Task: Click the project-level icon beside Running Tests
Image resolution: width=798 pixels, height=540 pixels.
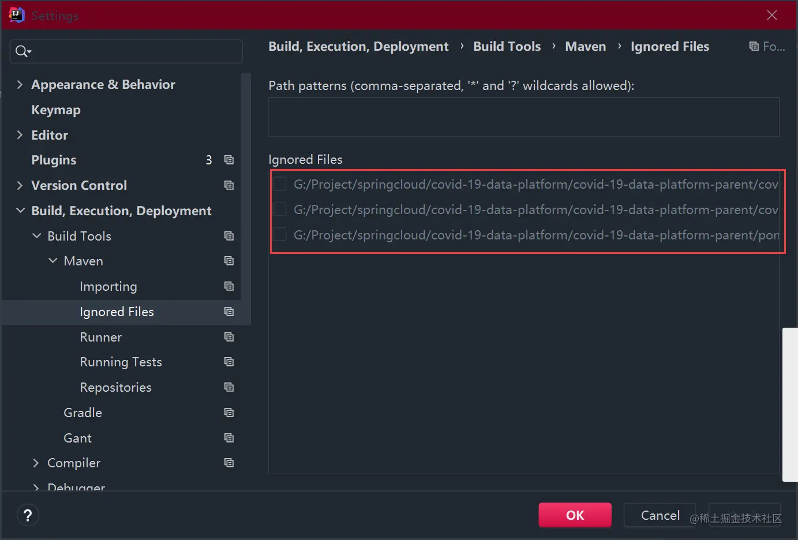Action: pyautogui.click(x=229, y=362)
